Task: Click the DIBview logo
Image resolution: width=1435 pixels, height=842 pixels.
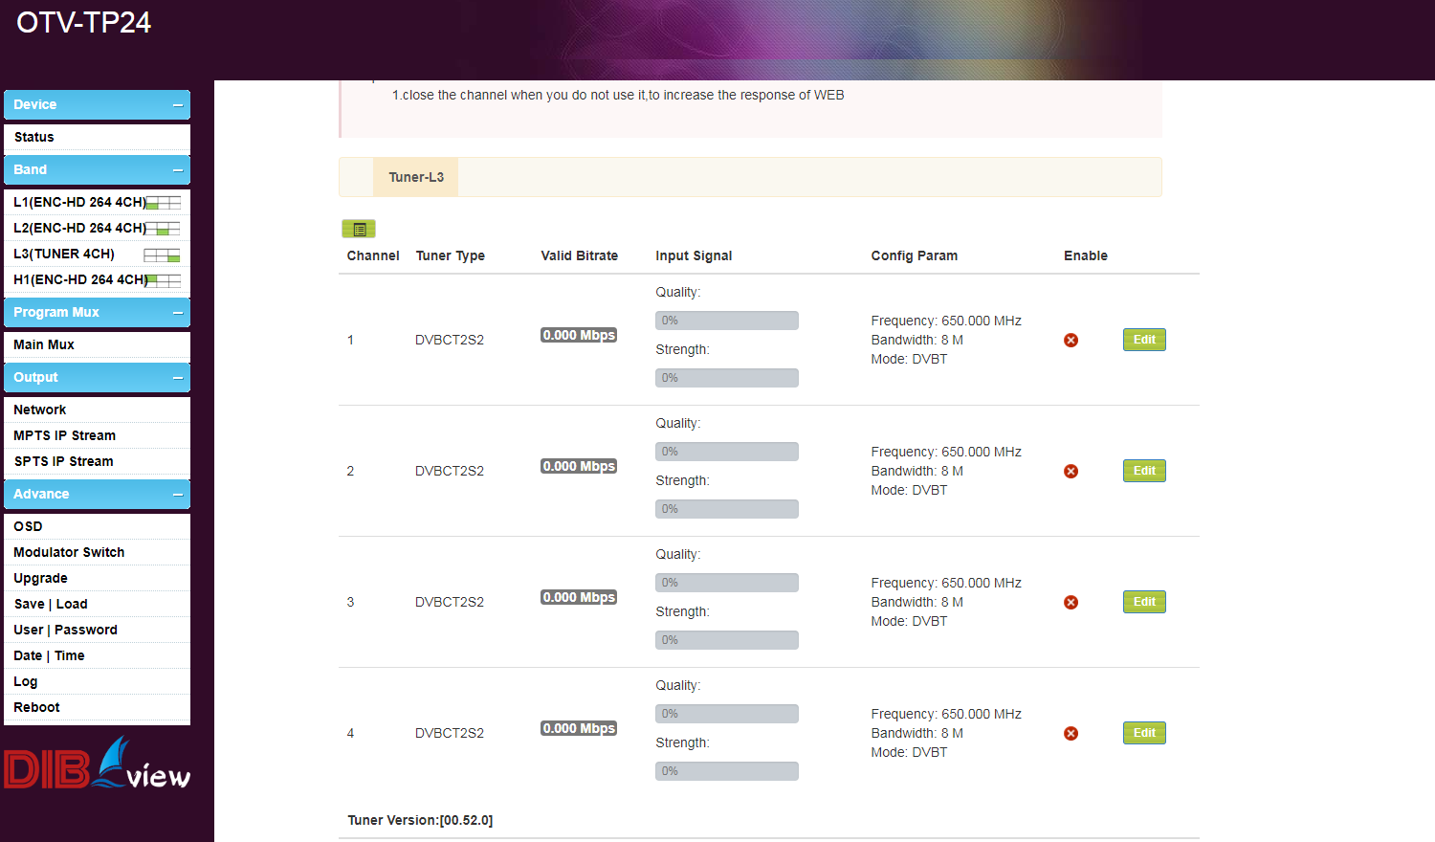Action: (97, 764)
